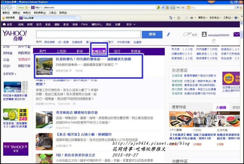244x164 pixels.
Task: Open the Home icon dropdown arrow
Action: [174, 18]
